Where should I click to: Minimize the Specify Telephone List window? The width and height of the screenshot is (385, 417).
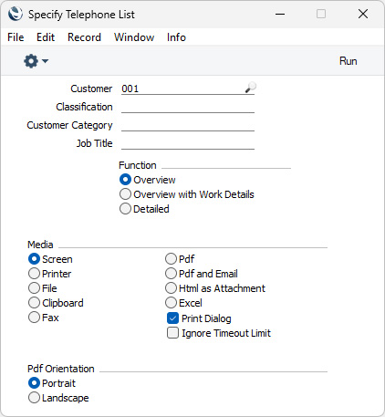pyautogui.click(x=280, y=14)
